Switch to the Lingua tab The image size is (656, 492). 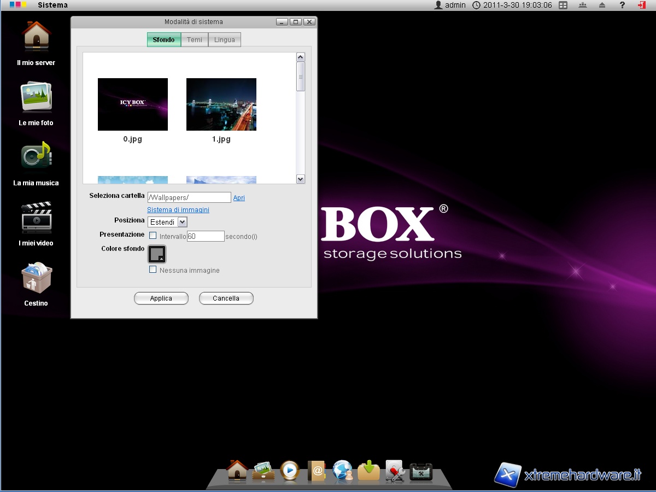[x=225, y=40]
